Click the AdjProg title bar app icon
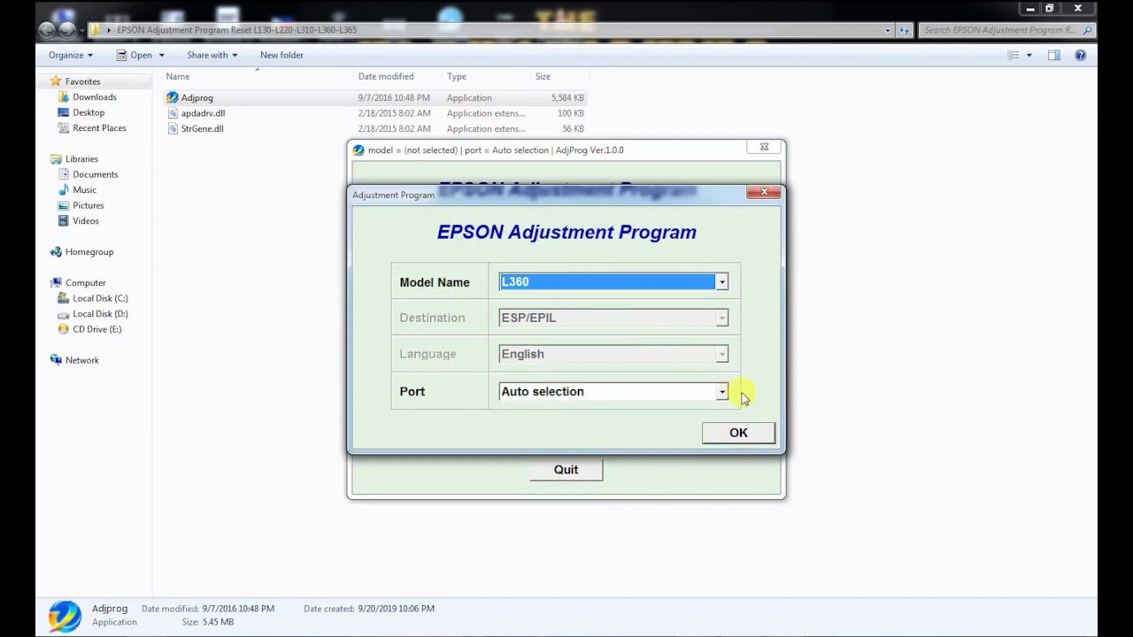The width and height of the screenshot is (1133, 637). coord(358,150)
